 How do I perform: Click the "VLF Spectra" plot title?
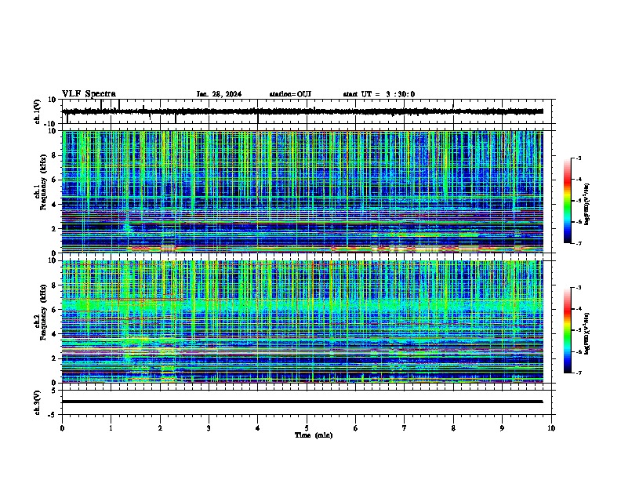(x=89, y=94)
